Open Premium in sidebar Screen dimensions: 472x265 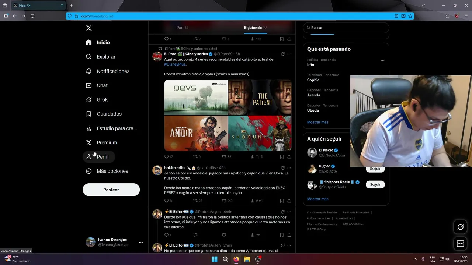pos(101,142)
